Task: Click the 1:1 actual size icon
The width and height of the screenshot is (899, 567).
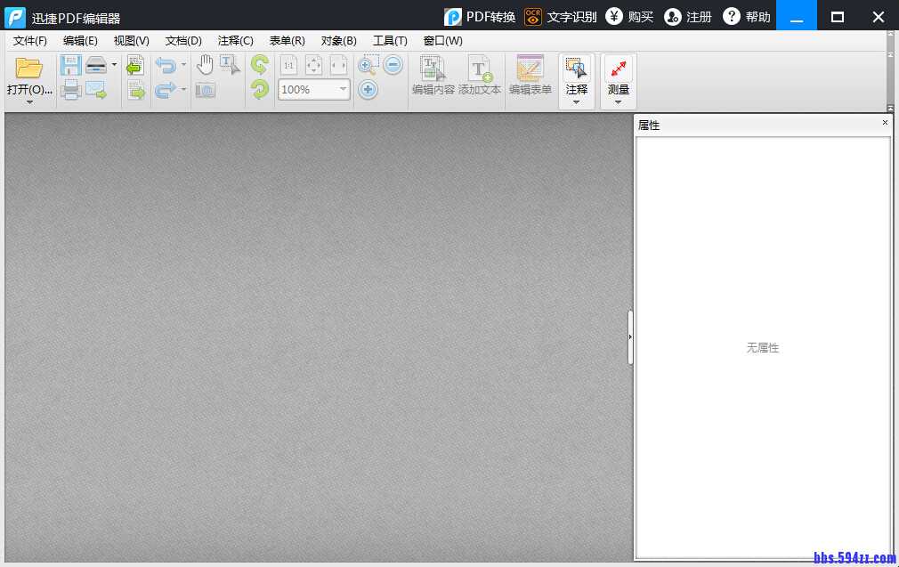Action: 289,65
